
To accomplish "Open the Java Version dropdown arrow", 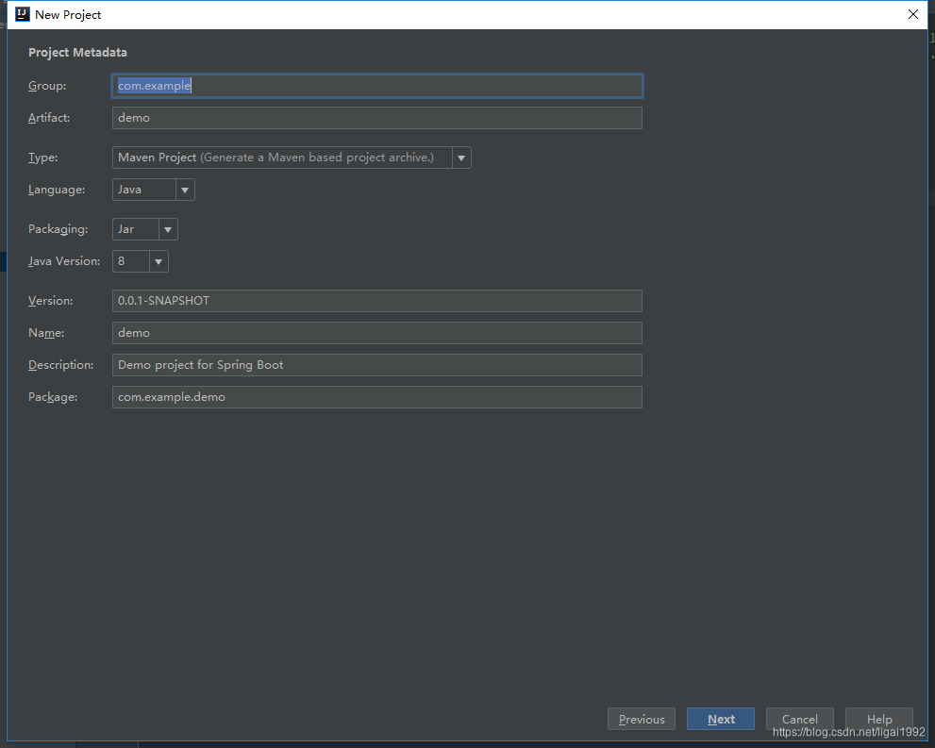I will [159, 261].
